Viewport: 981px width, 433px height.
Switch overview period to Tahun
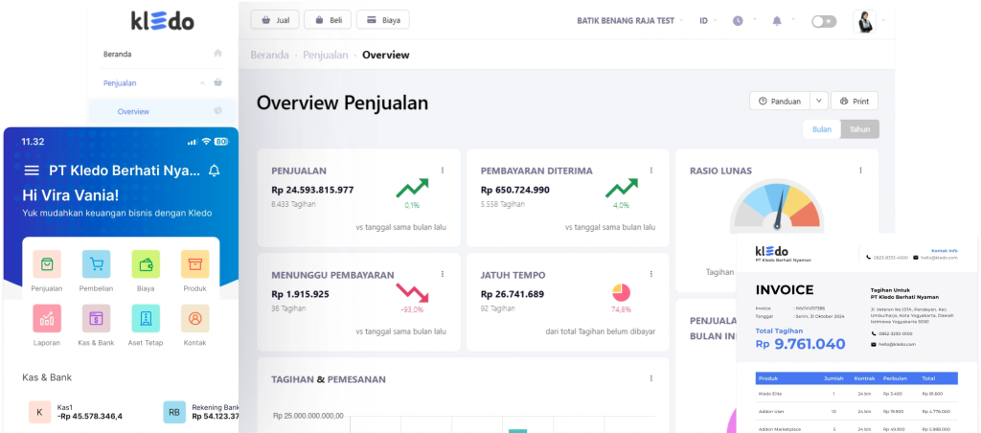pos(859,129)
